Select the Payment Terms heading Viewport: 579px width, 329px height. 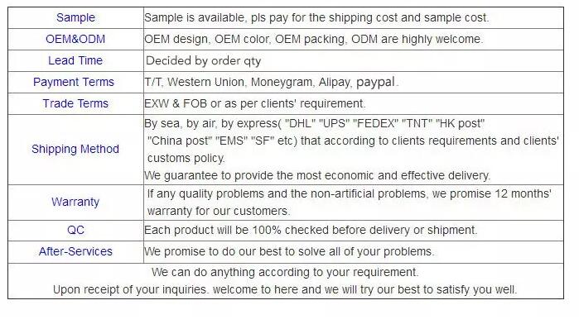click(x=74, y=82)
